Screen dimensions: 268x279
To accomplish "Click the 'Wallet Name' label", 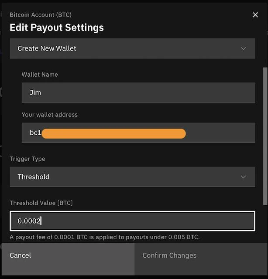I will (40, 75).
